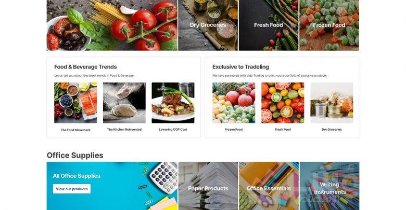Open The Food Movement article image

tap(75, 103)
